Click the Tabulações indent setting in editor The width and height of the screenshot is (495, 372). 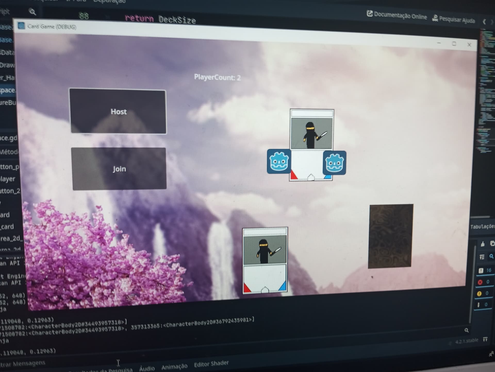click(482, 226)
